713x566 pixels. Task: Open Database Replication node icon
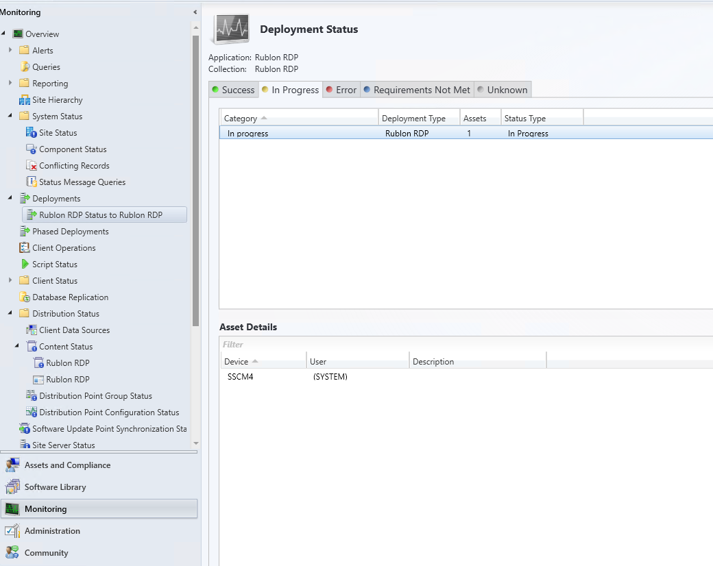(25, 297)
